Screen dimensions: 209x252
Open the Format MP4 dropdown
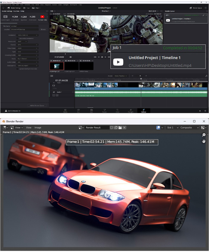click(x=27, y=45)
